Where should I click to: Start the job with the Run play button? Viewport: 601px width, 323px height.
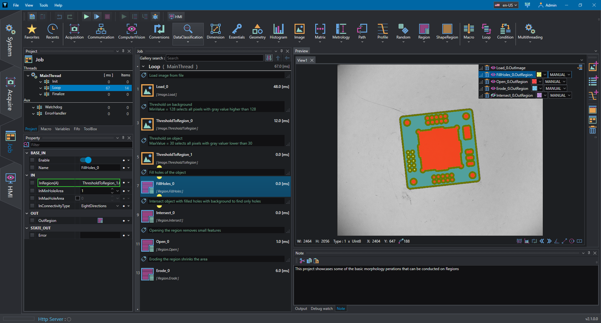86,17
